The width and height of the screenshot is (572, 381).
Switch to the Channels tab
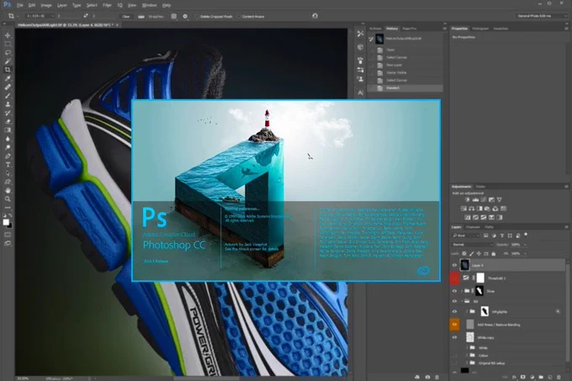[473, 227]
